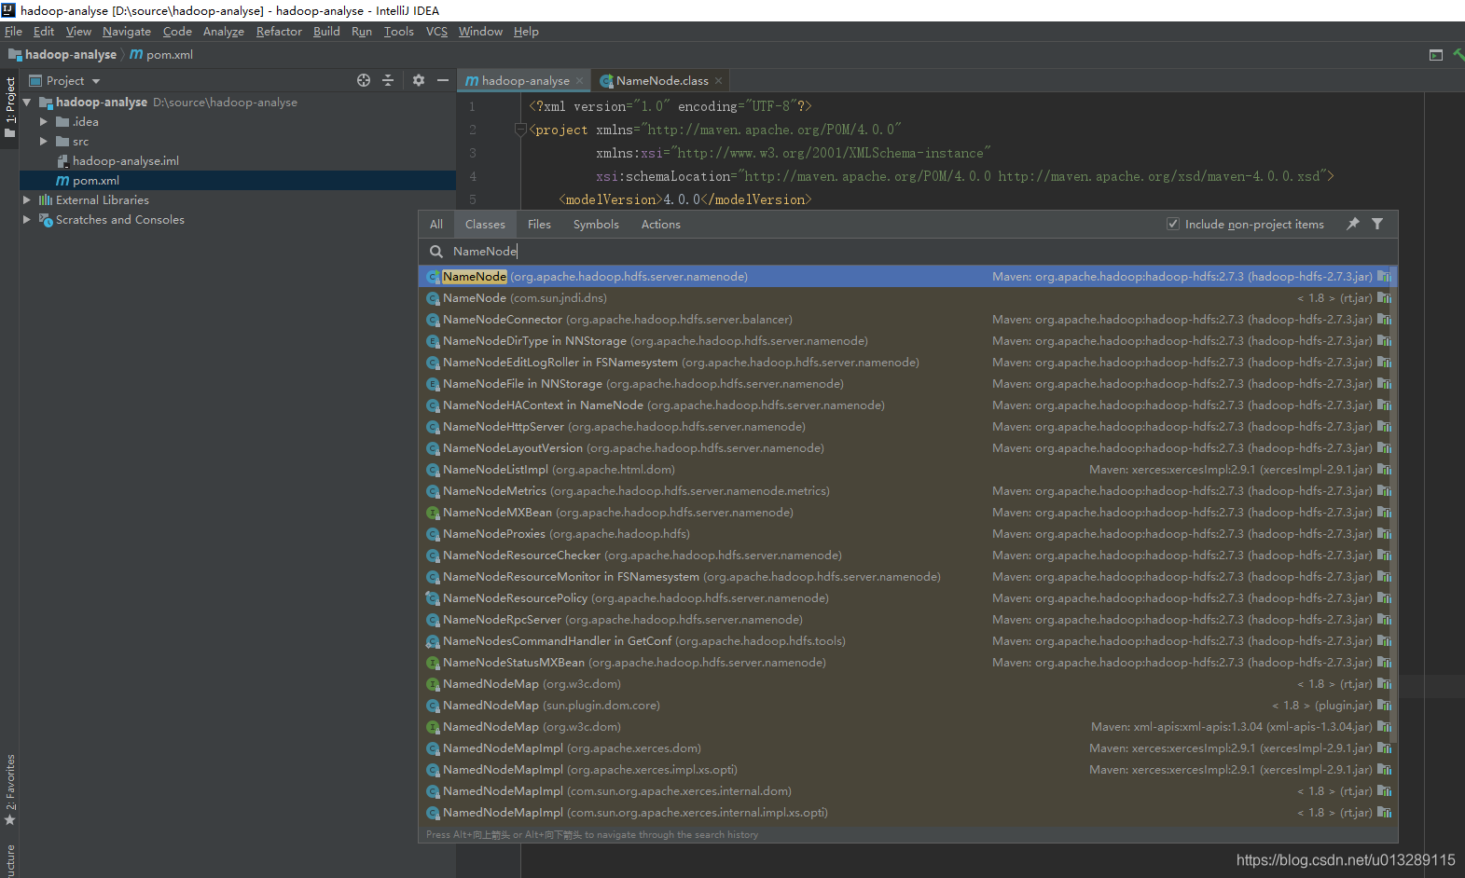Click the magnifier search icon
The width and height of the screenshot is (1465, 878).
pyautogui.click(x=435, y=252)
